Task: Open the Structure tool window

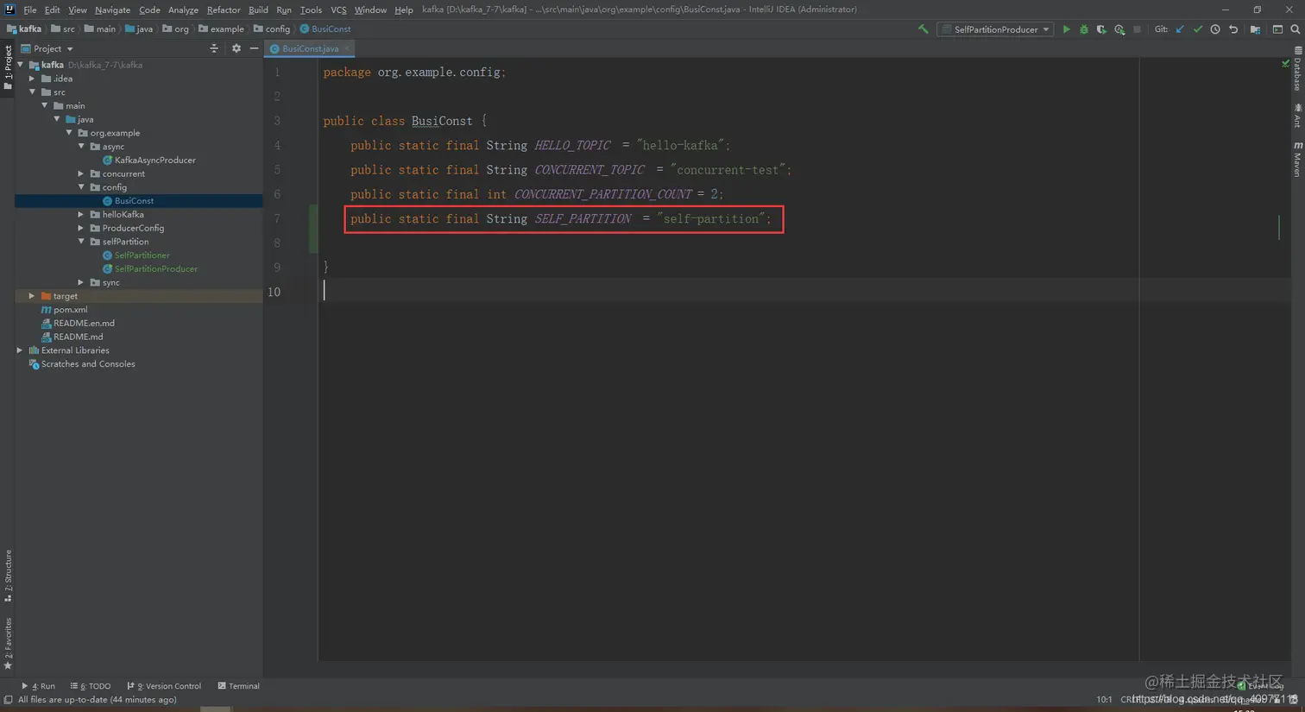Action: (x=8, y=576)
